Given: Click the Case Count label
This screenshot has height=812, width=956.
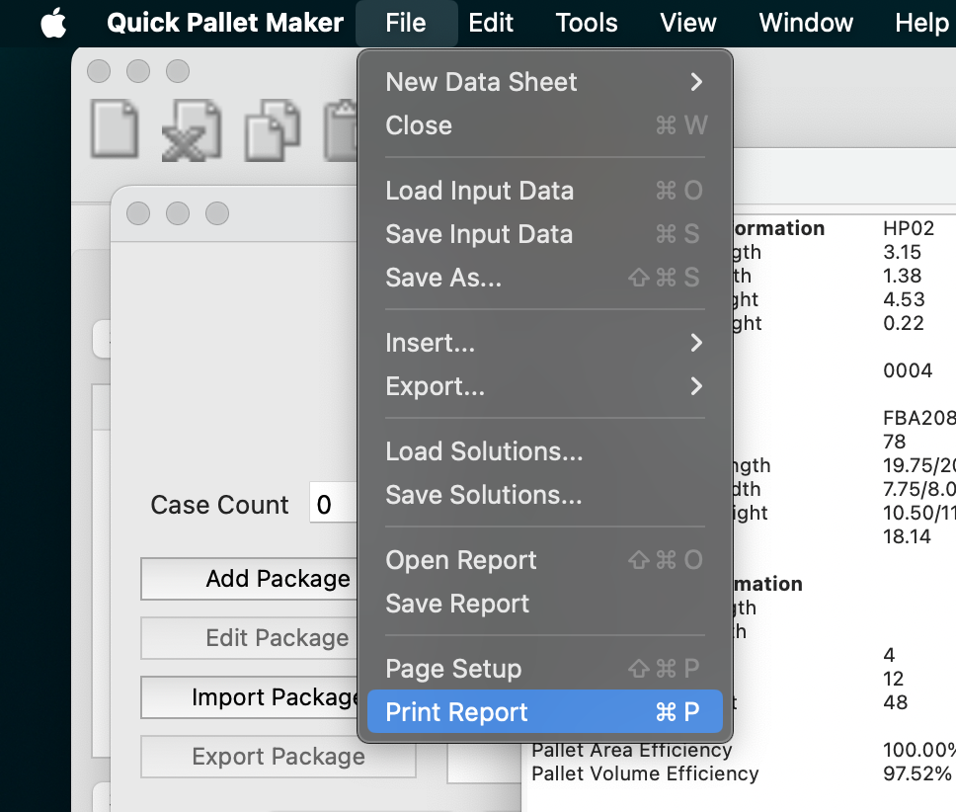Looking at the screenshot, I should (219, 505).
